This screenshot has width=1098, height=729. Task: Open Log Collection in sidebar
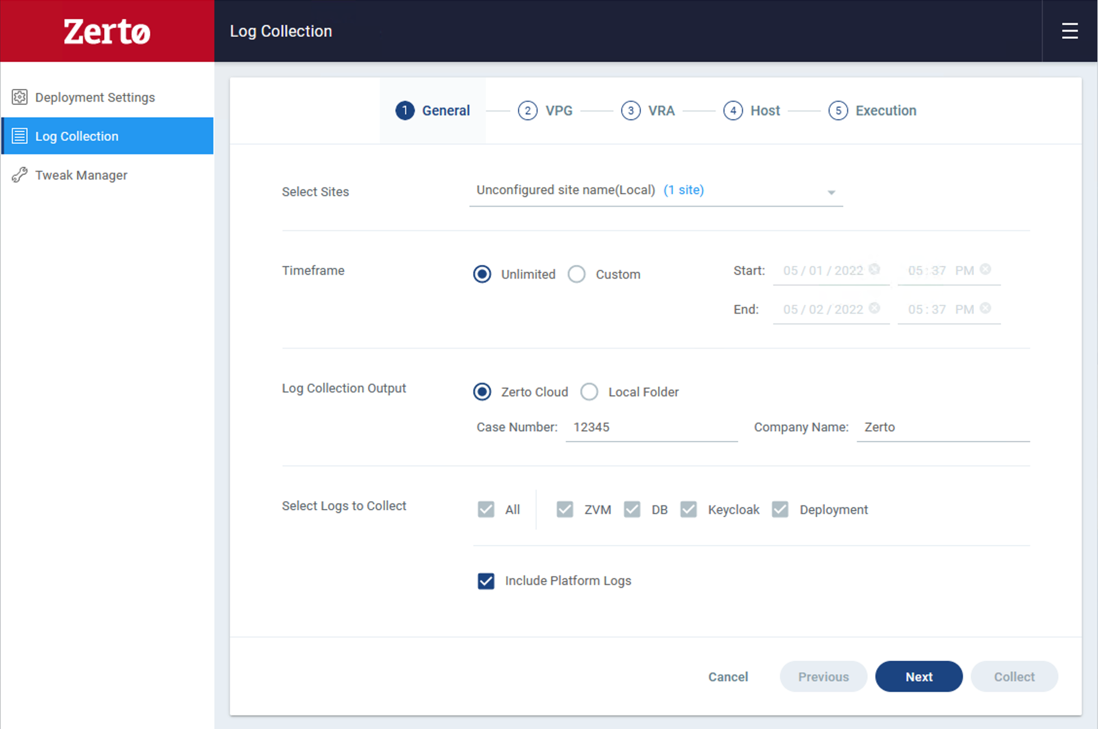pos(107,136)
